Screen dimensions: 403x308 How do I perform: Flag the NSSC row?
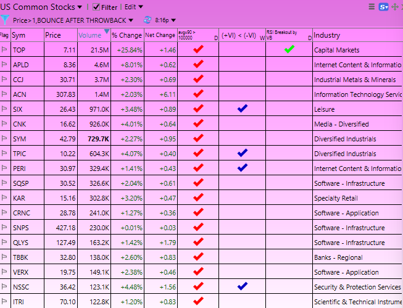[4, 286]
